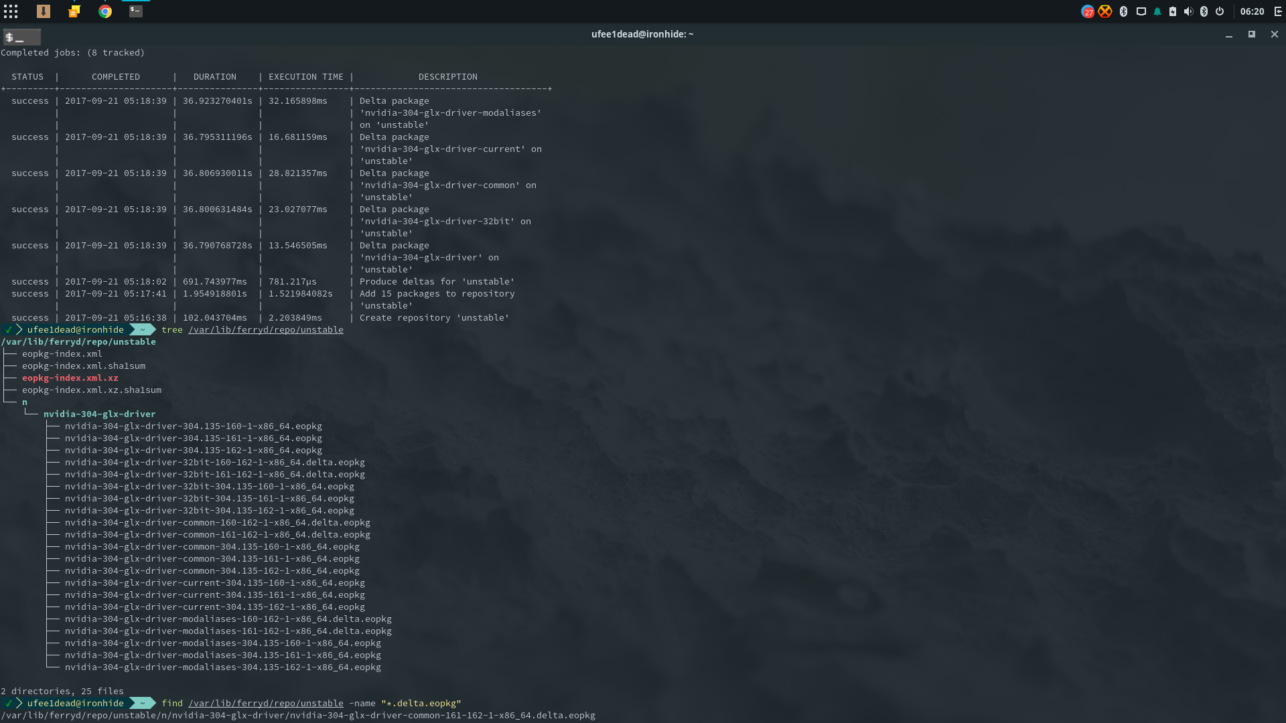Screen dimensions: 1286x723
Task: Open the Raven sidebar toggle icon
Action: pyautogui.click(x=1278, y=11)
